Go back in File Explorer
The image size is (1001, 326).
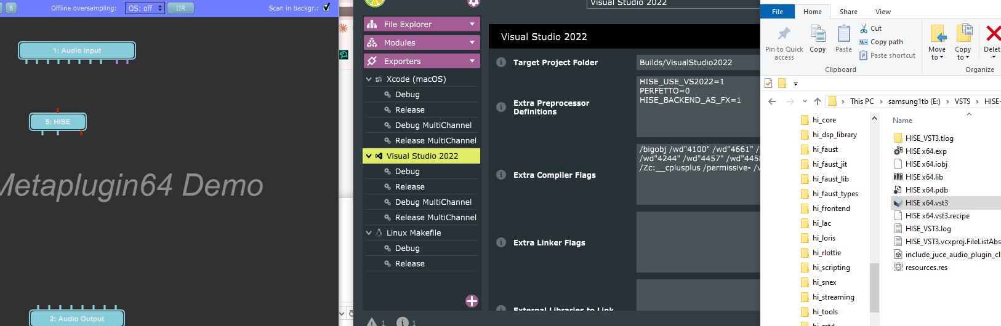(772, 101)
